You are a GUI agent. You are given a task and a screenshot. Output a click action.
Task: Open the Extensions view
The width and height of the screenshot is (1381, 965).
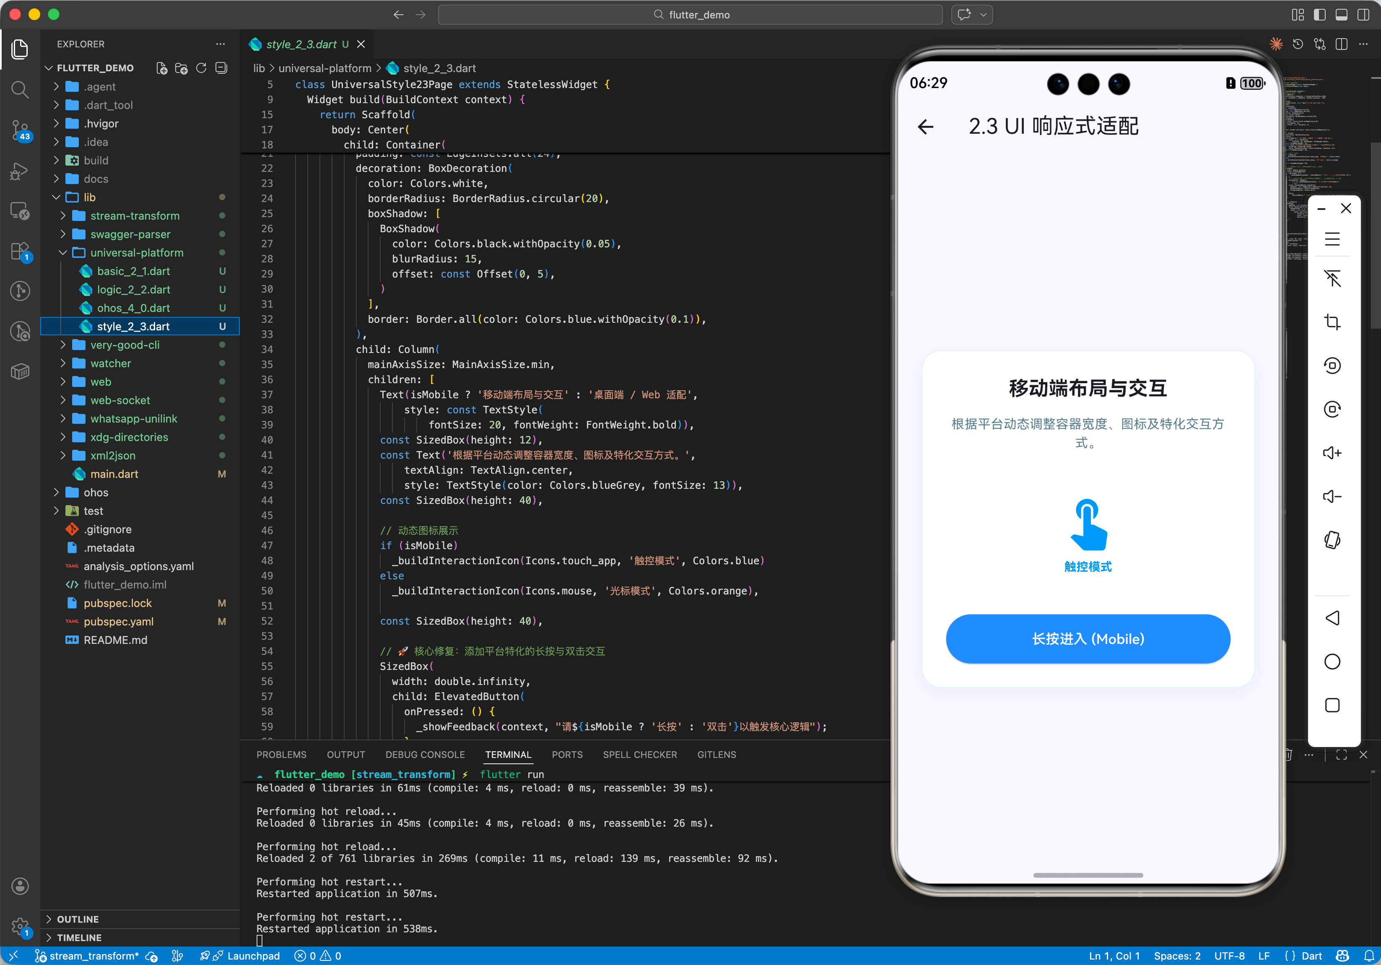[20, 251]
